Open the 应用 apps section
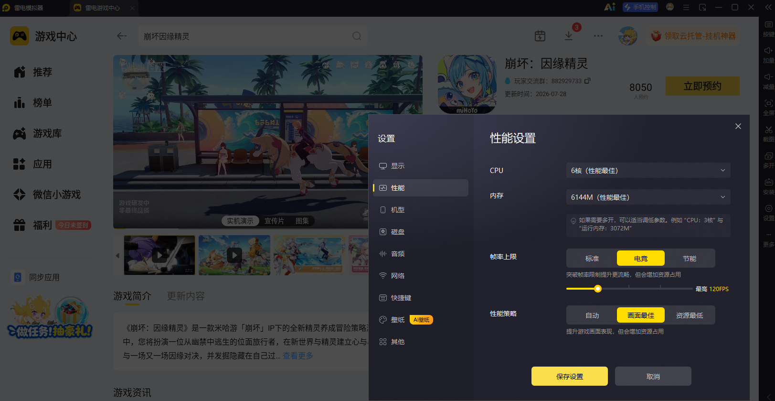 [32, 164]
